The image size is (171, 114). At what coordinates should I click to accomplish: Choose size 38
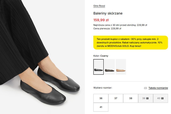click(x=131, y=98)
